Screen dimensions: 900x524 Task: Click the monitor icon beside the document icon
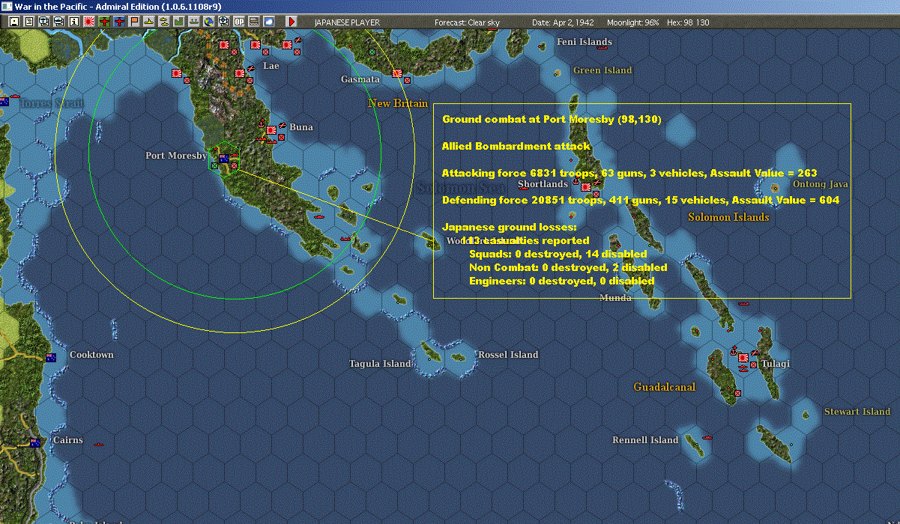click(44, 22)
